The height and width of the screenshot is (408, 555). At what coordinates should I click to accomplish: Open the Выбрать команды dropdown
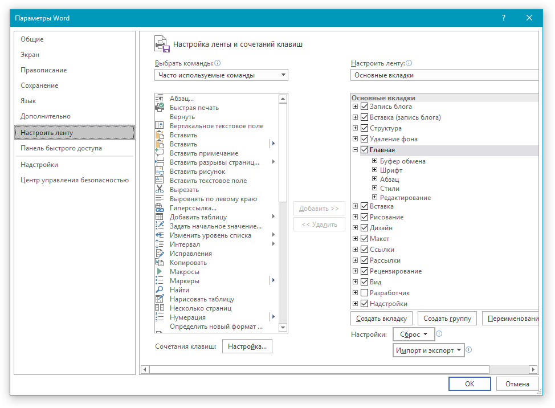(221, 75)
